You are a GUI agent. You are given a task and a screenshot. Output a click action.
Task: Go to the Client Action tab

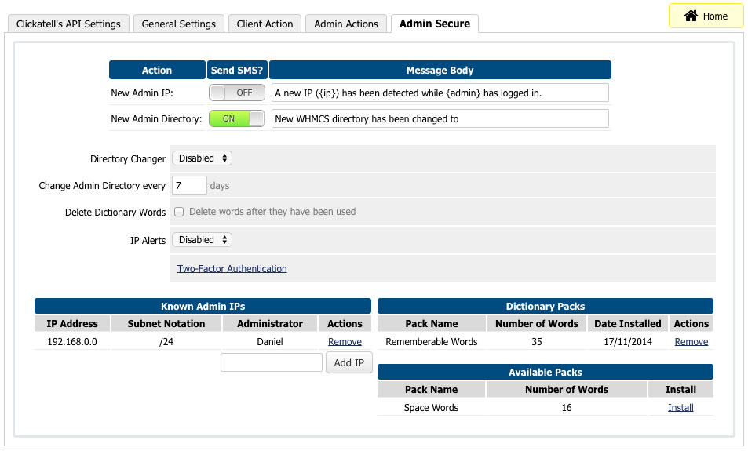point(265,24)
